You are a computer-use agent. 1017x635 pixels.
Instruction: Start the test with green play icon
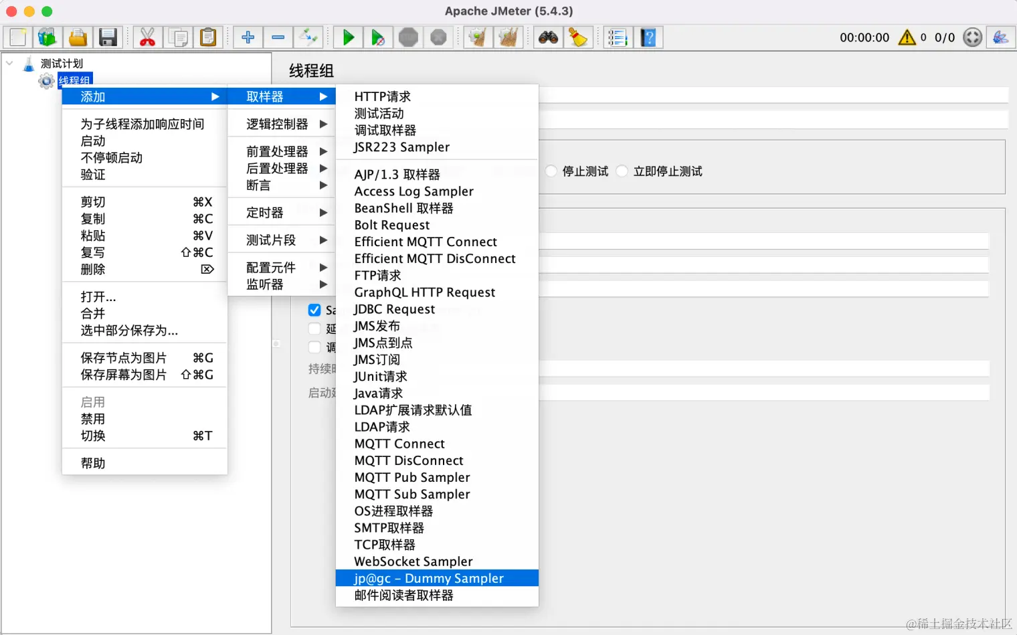pyautogui.click(x=347, y=37)
